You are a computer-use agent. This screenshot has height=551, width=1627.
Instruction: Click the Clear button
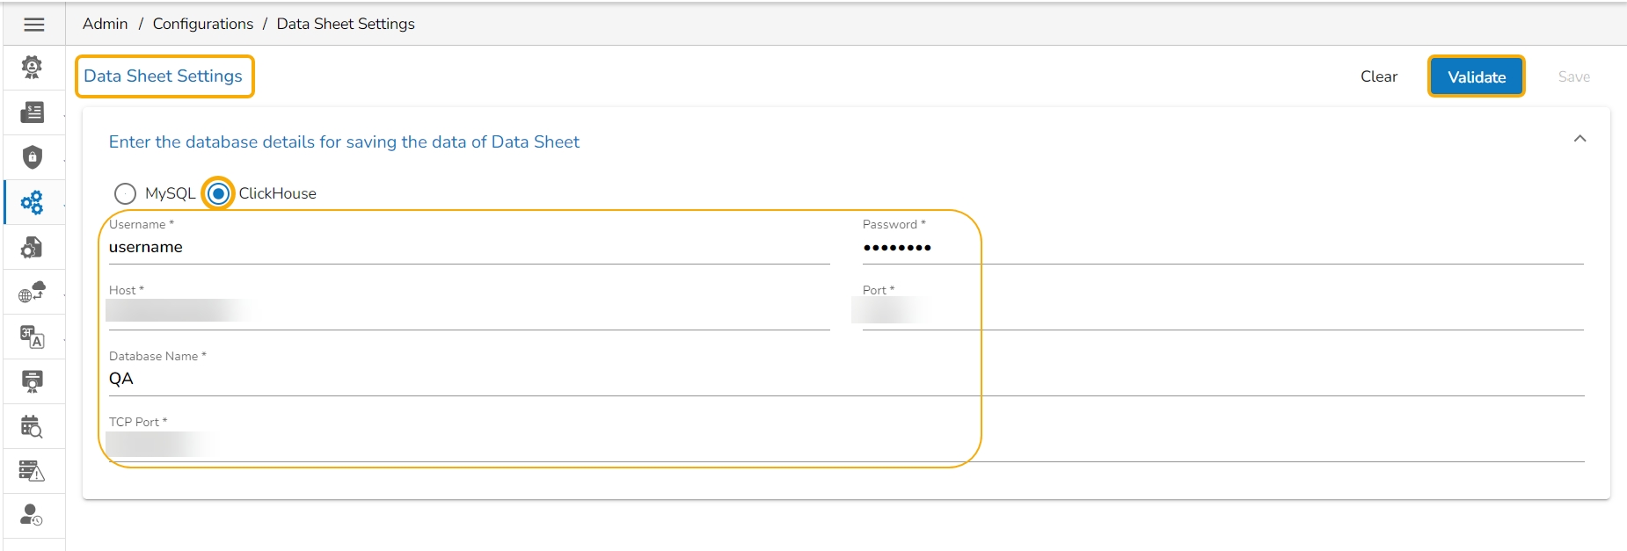(1378, 77)
